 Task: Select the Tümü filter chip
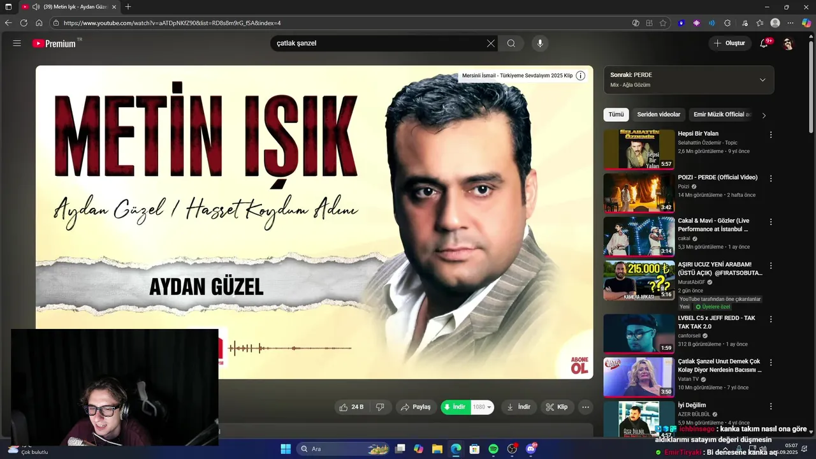616,115
